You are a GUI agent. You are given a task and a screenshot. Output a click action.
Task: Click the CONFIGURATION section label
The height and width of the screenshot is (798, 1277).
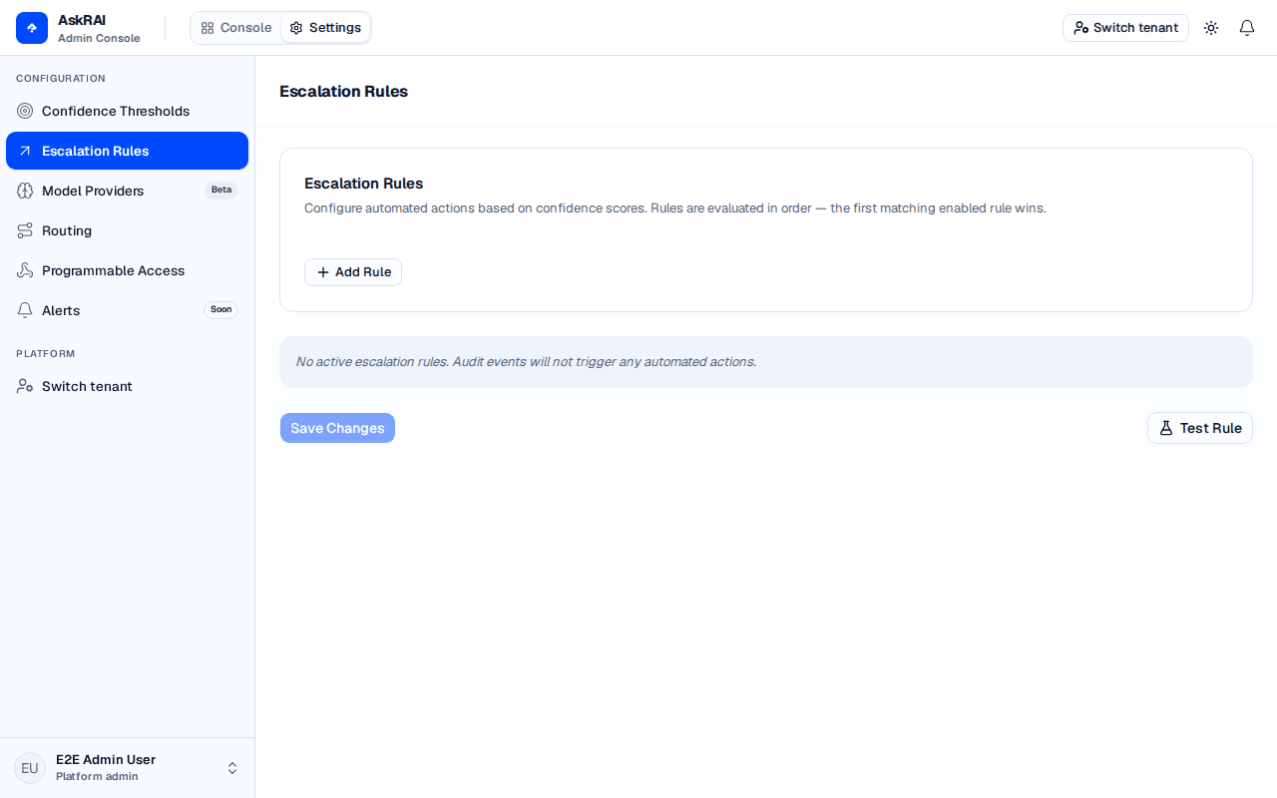61,79
